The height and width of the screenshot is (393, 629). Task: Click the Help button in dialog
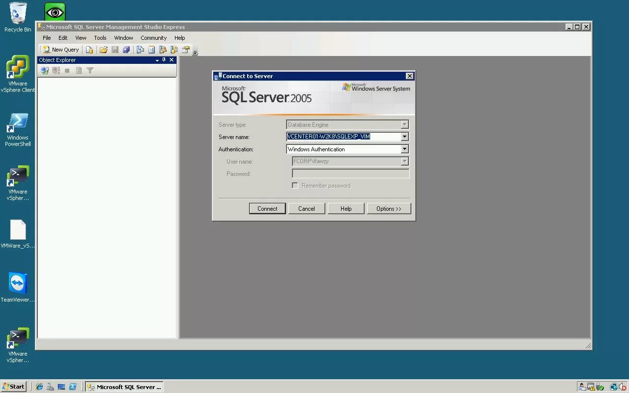point(346,209)
